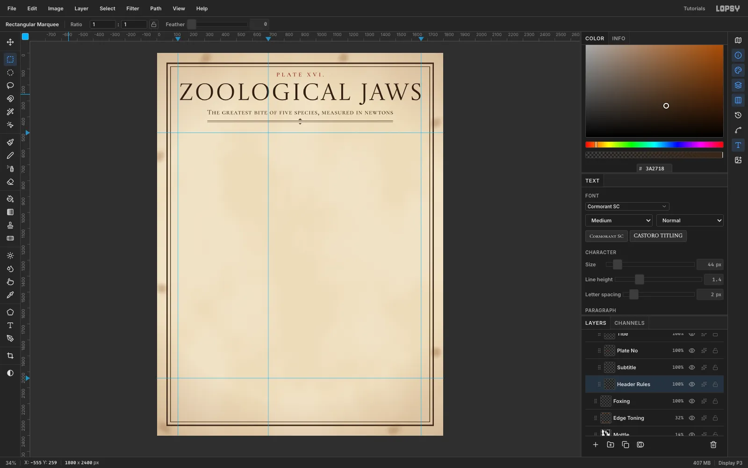Open the font family dropdown
Image resolution: width=748 pixels, height=468 pixels.
[627, 206]
